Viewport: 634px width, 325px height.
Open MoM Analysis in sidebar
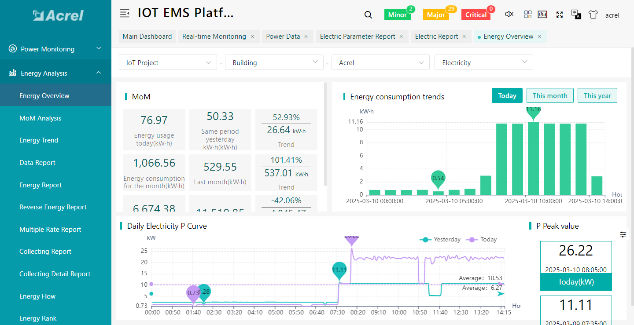pos(55,118)
